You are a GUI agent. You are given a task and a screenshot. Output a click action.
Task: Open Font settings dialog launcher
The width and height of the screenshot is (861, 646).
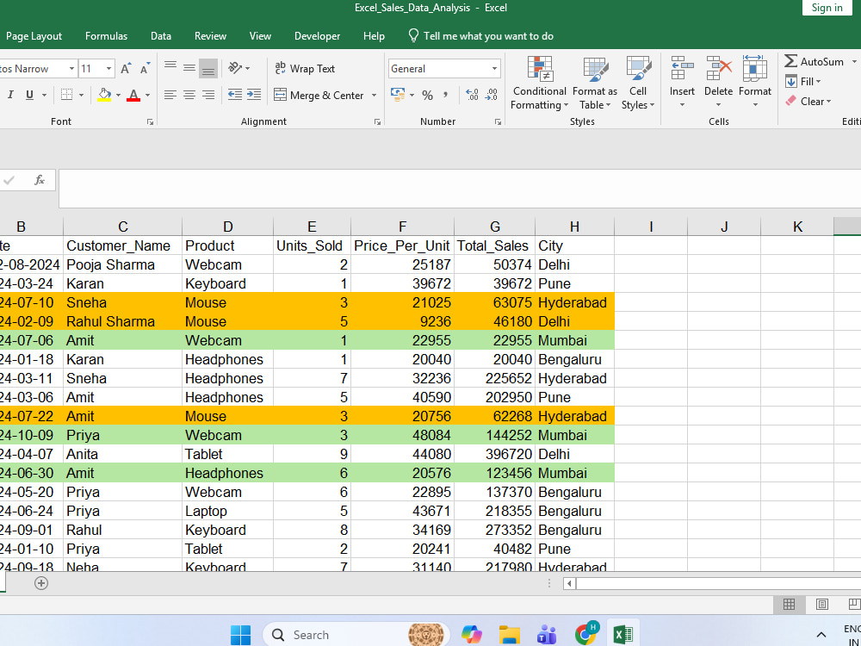(x=150, y=122)
